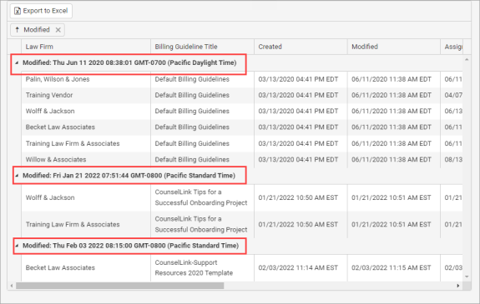480x304 pixels.
Task: Select the Palin, Wilson & Jones row
Action: [242, 79]
